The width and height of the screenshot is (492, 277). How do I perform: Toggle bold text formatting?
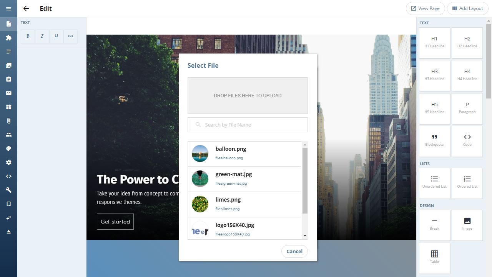click(28, 36)
